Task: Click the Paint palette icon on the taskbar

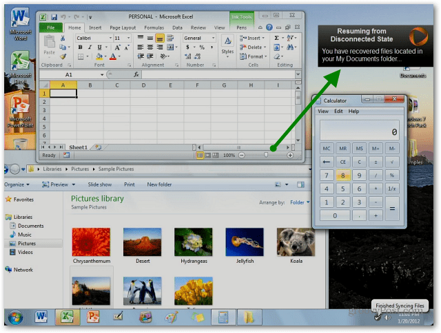Action: pos(172,317)
